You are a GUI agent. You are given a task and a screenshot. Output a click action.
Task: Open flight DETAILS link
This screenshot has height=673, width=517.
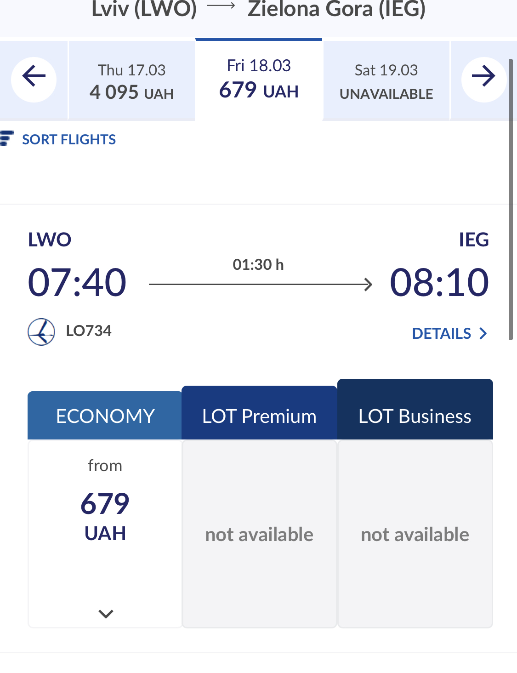pos(442,333)
